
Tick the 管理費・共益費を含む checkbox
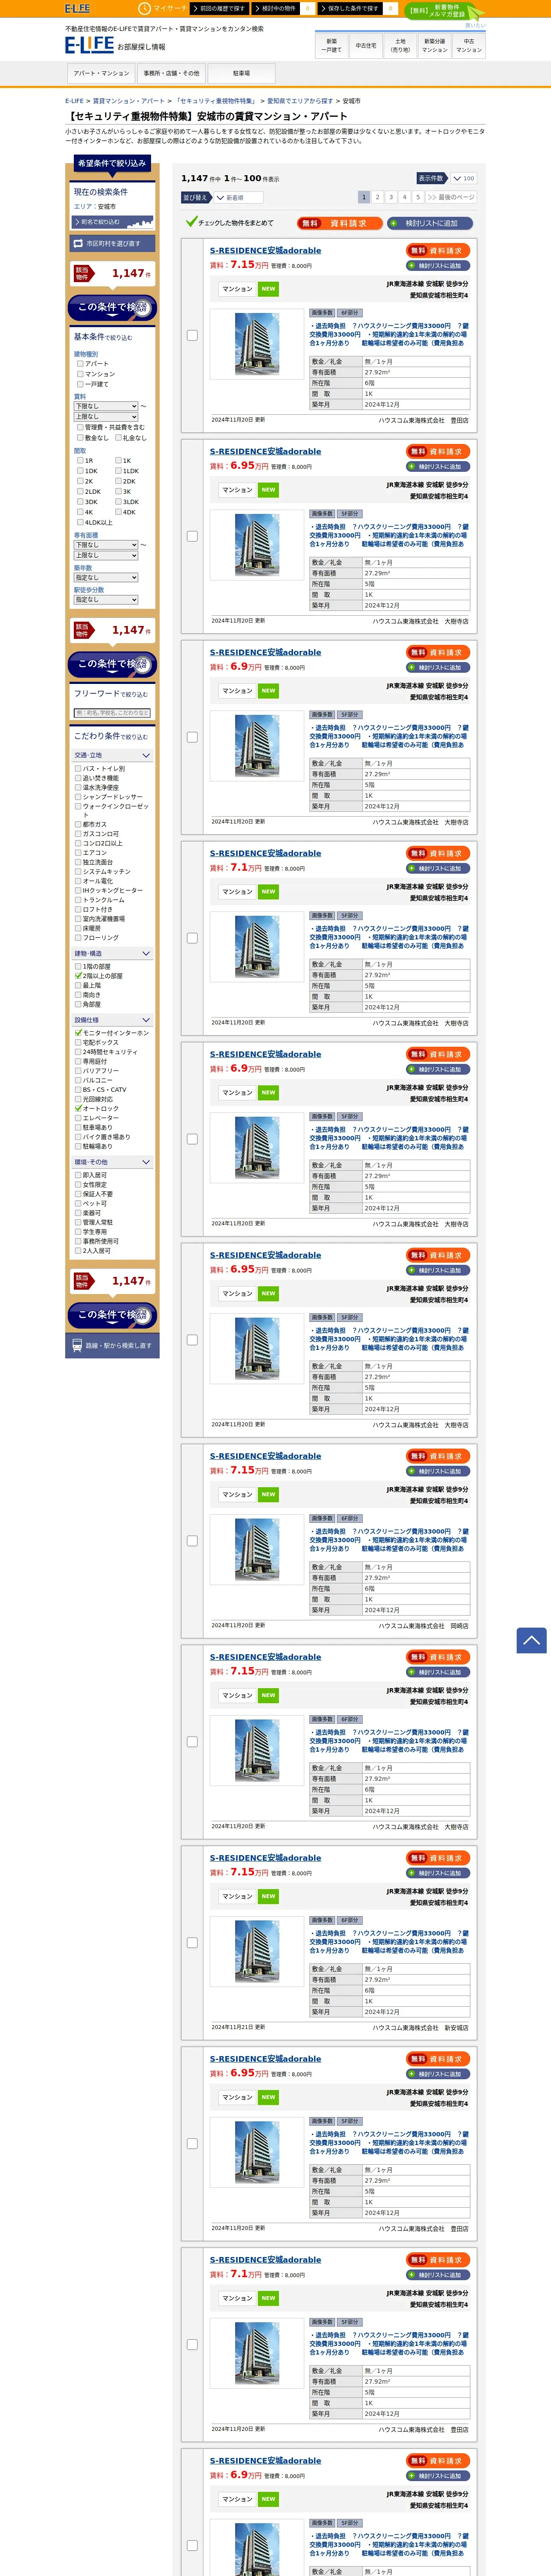coord(80,427)
